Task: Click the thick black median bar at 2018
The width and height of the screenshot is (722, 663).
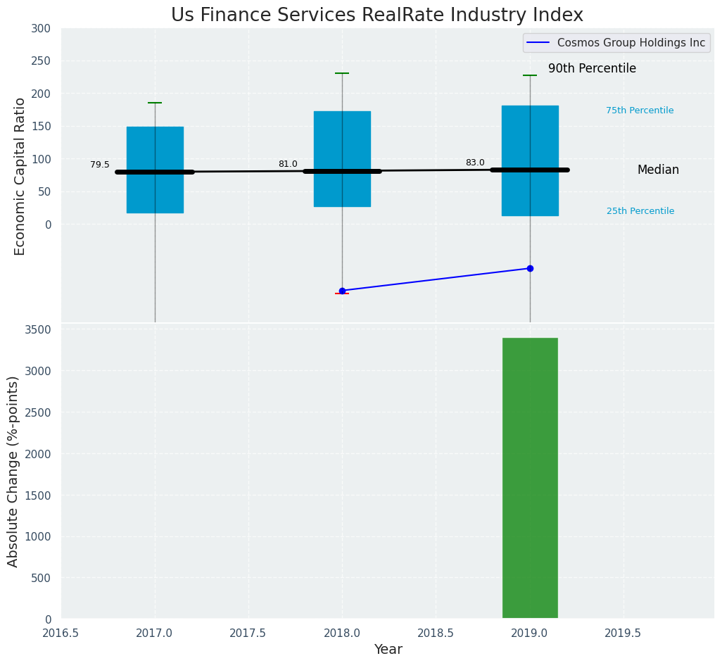Action: click(x=342, y=171)
